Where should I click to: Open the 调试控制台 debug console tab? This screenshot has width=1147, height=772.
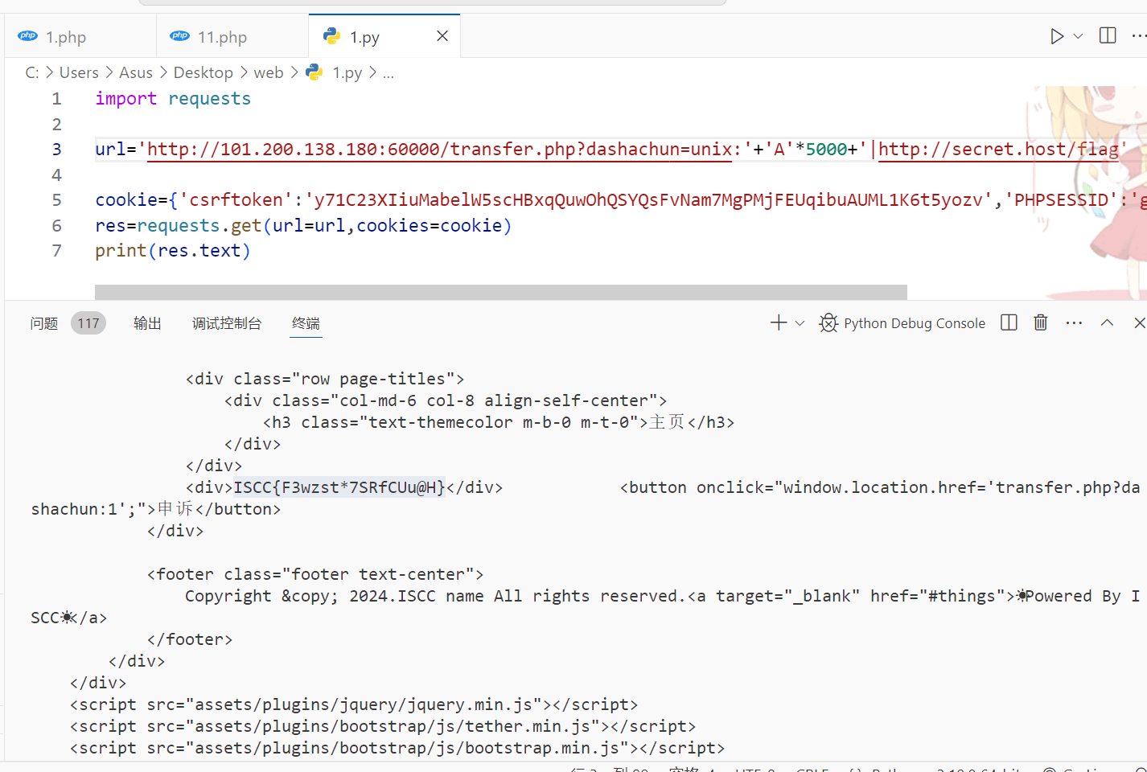click(227, 323)
